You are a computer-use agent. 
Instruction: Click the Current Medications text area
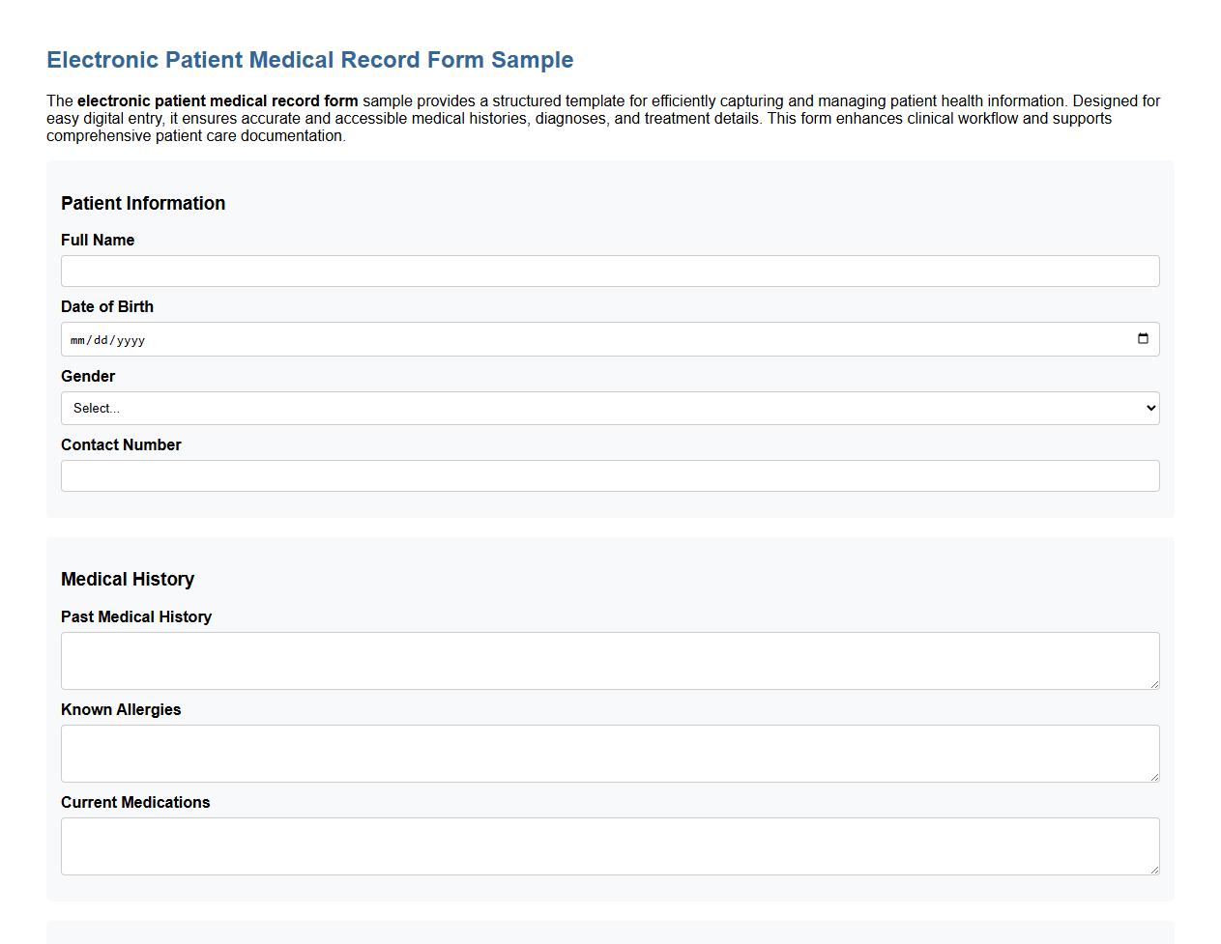(x=609, y=844)
